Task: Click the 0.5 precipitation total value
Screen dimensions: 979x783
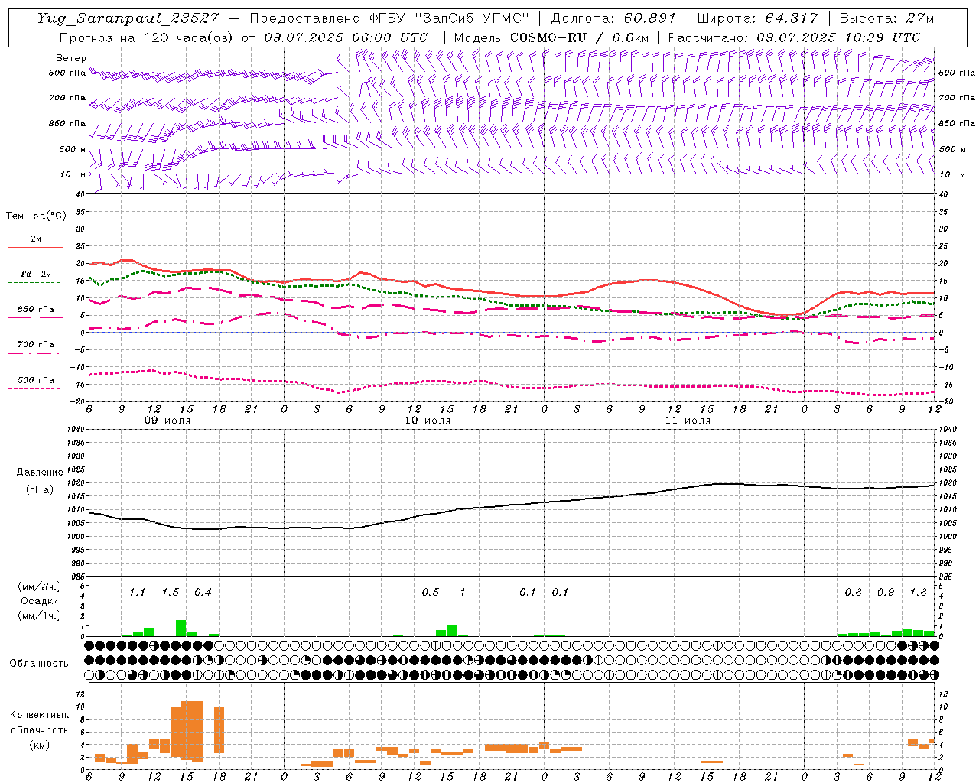Action: pos(431,593)
